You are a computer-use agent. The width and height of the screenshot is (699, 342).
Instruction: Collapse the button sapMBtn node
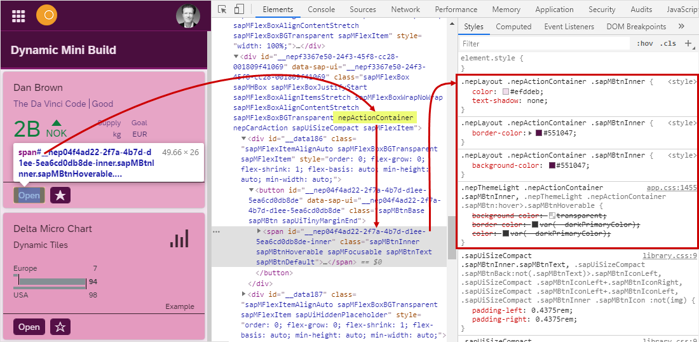click(252, 191)
